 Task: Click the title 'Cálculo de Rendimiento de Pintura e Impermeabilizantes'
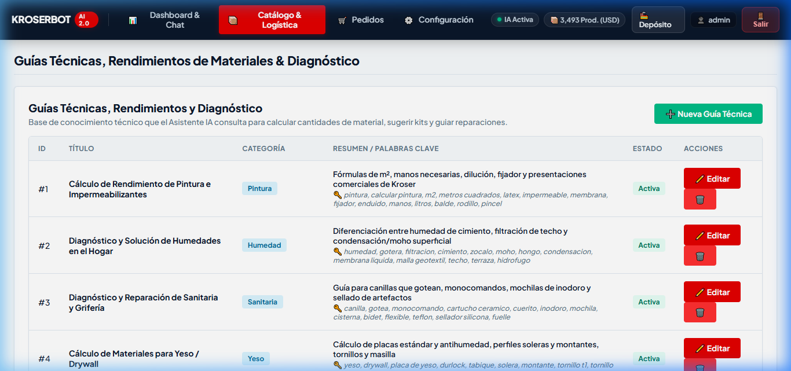(x=140, y=189)
